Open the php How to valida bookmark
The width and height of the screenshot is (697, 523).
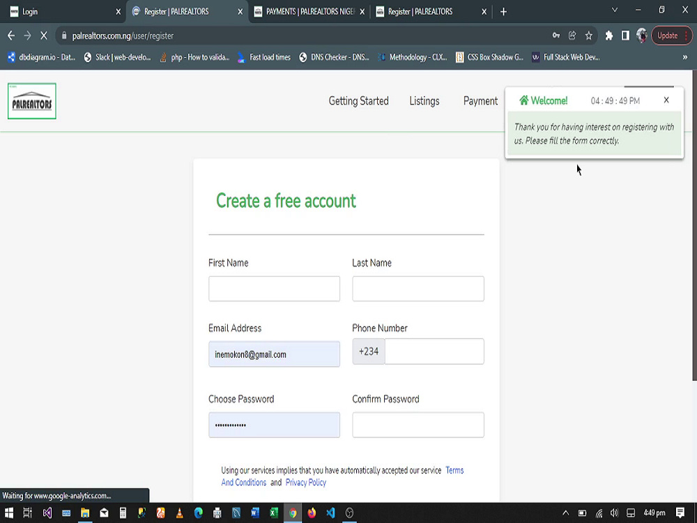194,57
